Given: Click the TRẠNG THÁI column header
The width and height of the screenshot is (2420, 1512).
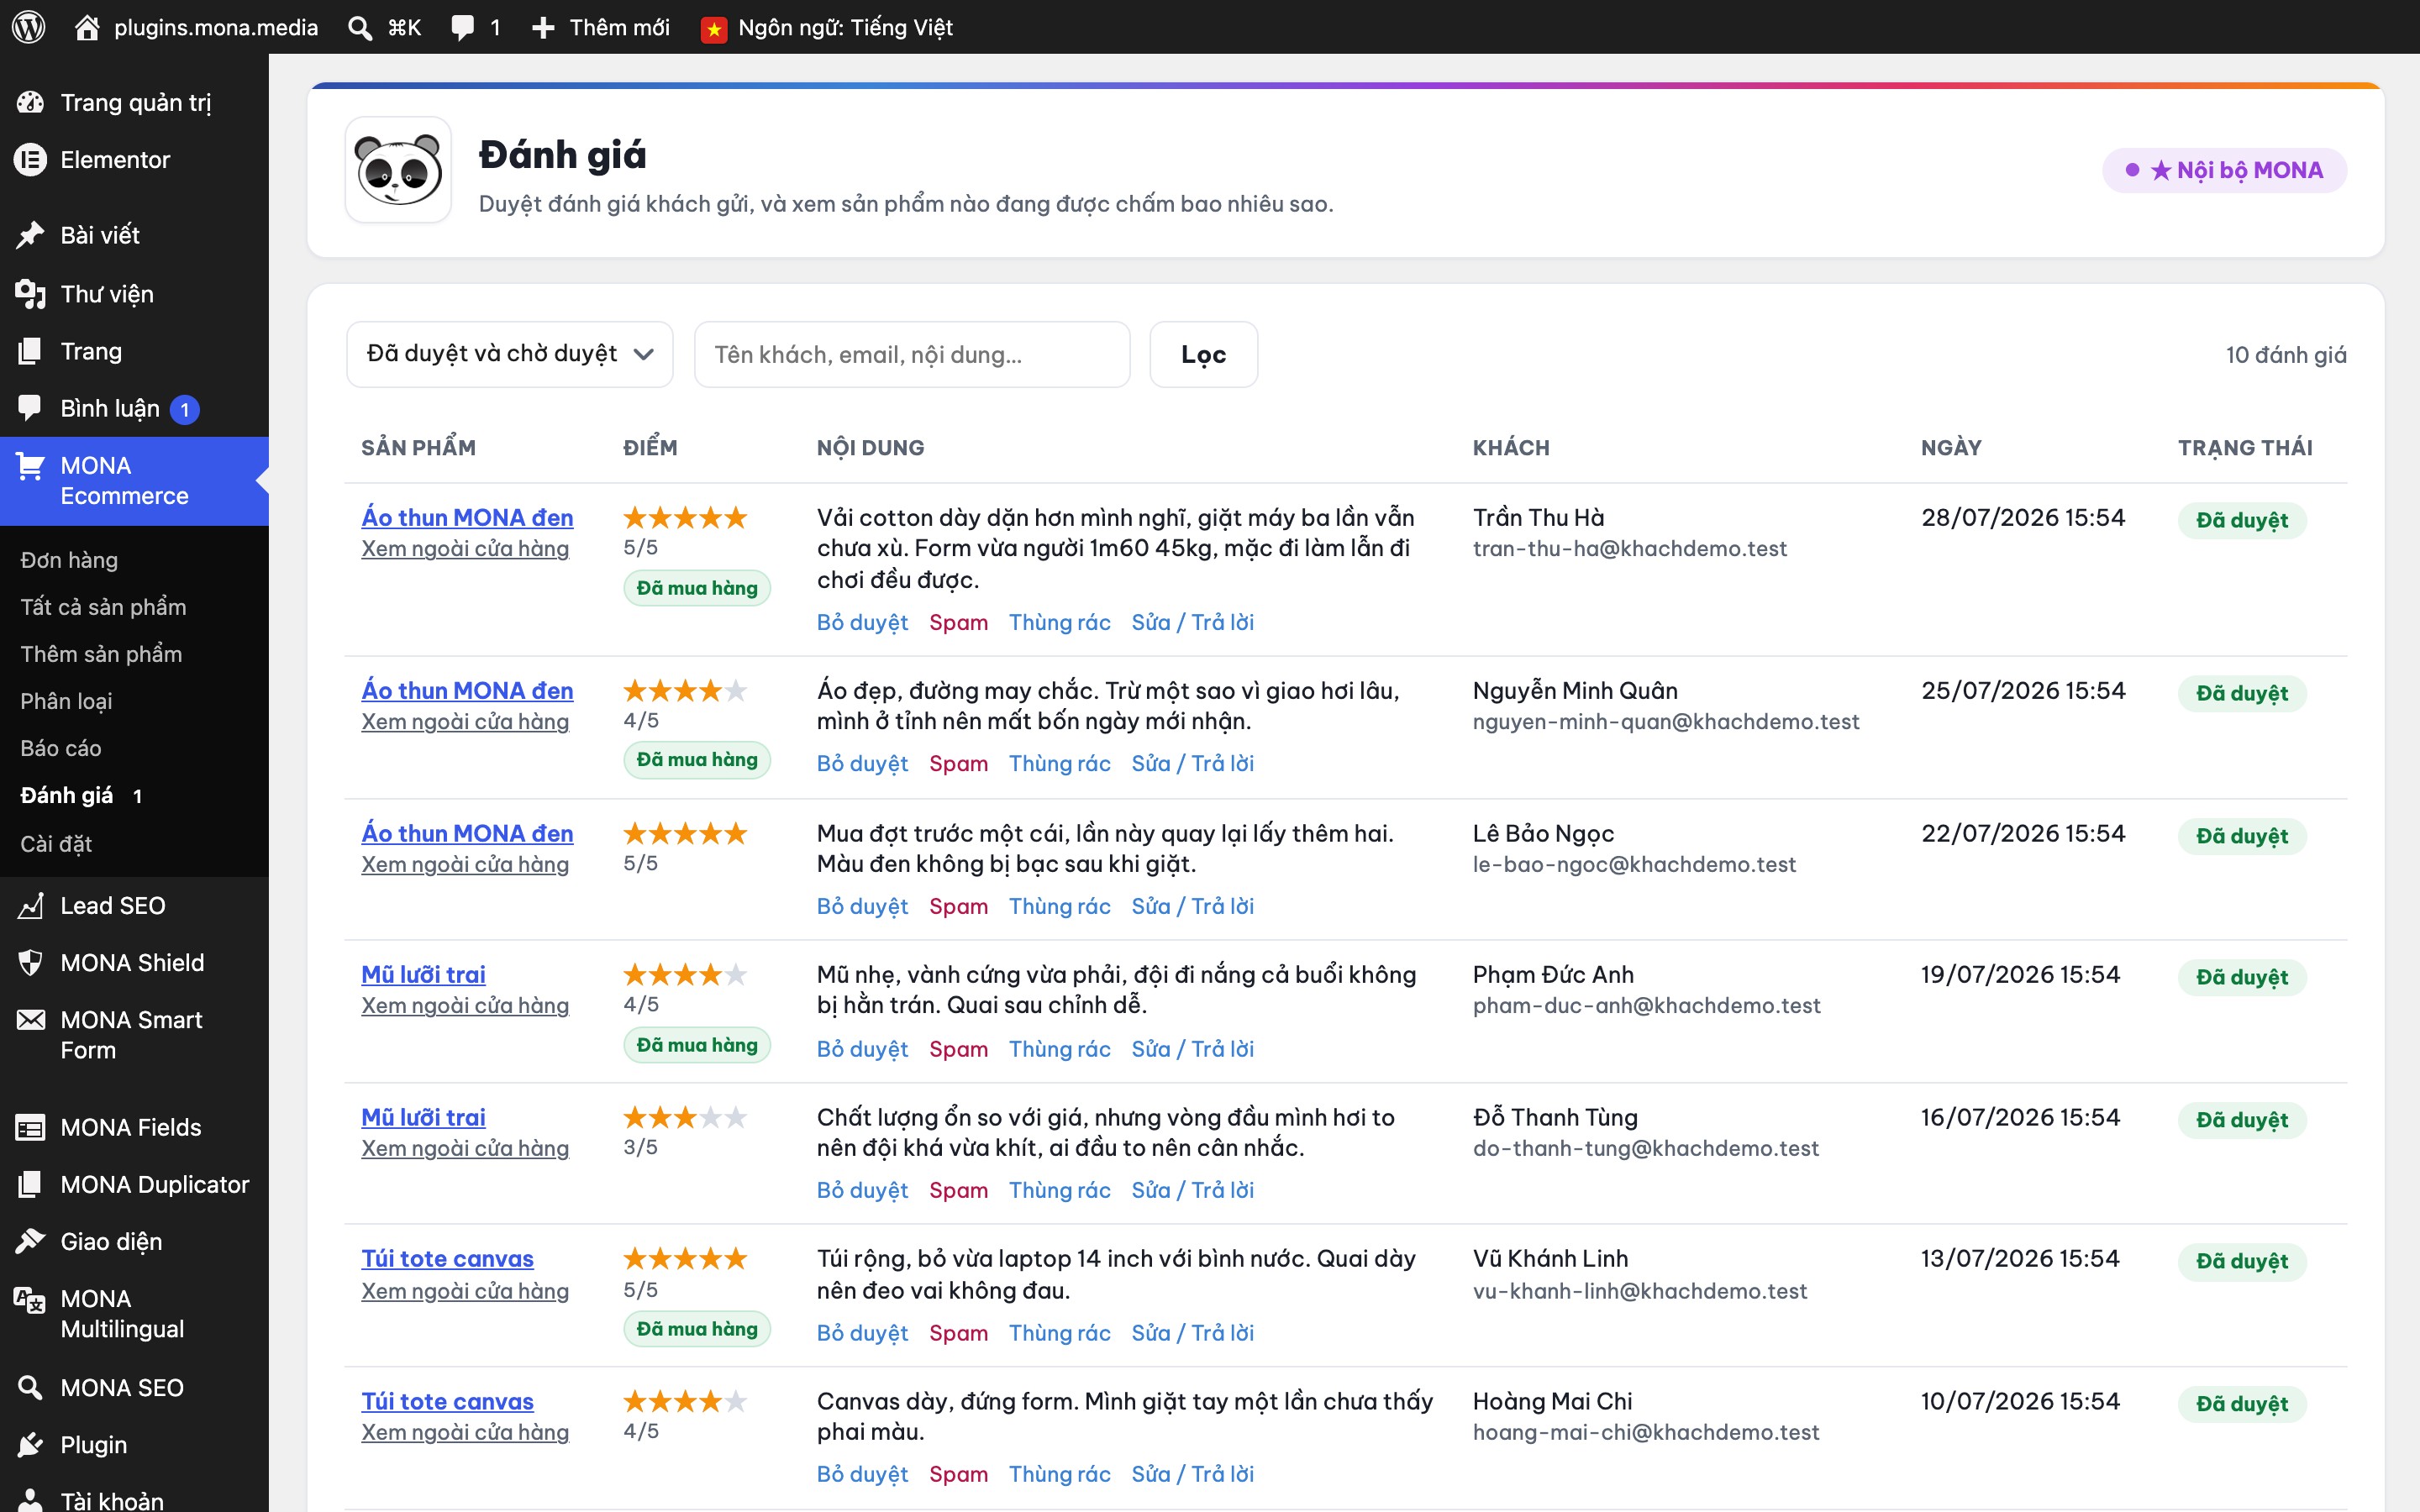Looking at the screenshot, I should tap(2245, 448).
